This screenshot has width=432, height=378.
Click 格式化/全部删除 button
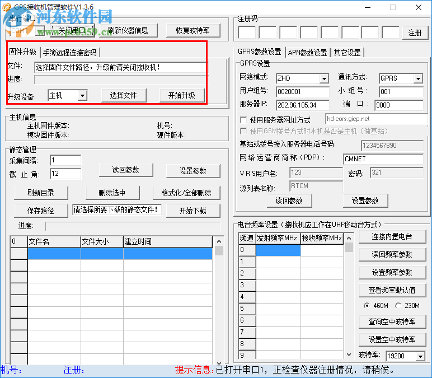click(186, 193)
